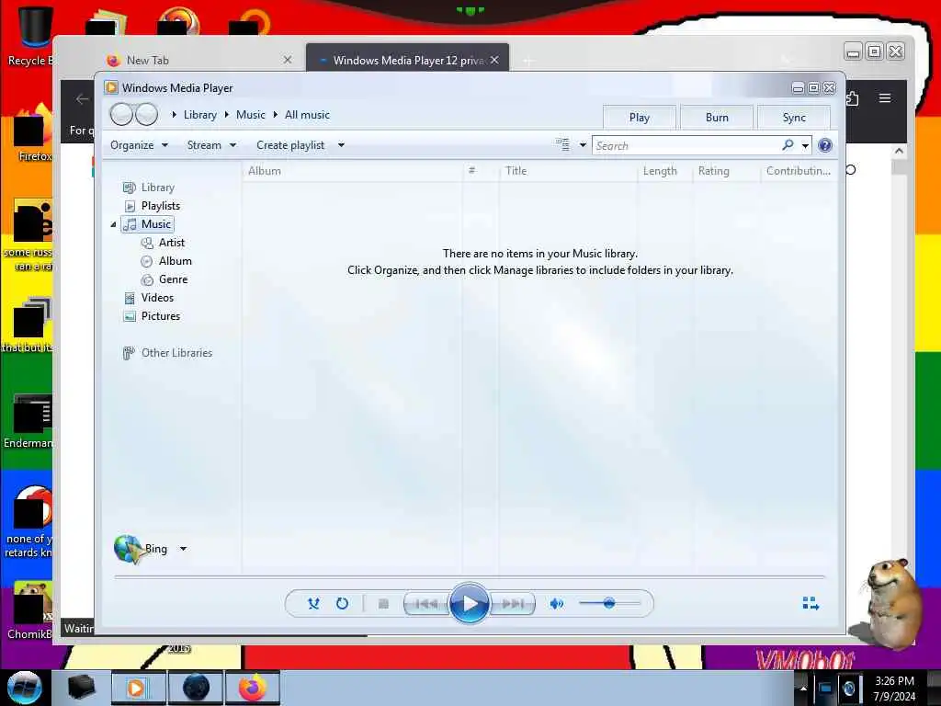
Task: Click into the Search library field
Action: pyautogui.click(x=686, y=146)
